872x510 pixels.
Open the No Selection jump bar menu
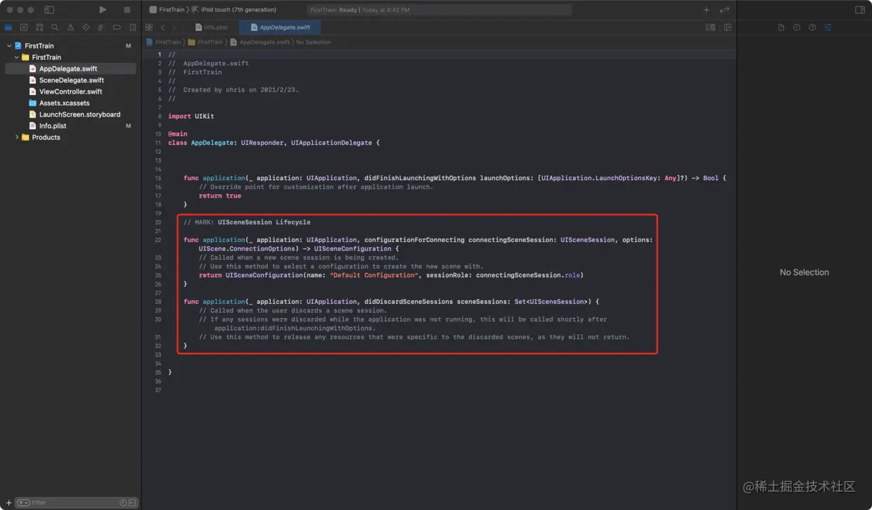(x=313, y=42)
